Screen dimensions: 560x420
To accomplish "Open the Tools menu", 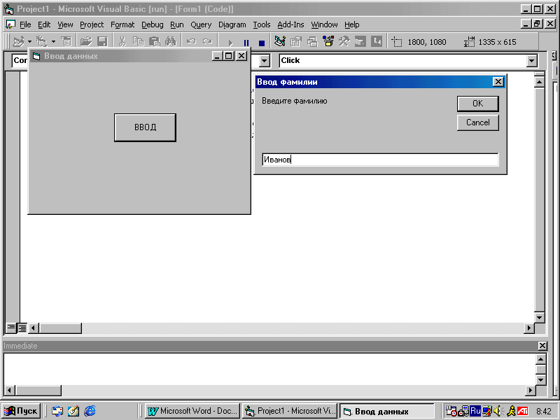I will tap(262, 24).
